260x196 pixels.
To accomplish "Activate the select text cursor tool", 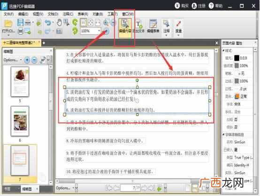I will click(x=66, y=22).
